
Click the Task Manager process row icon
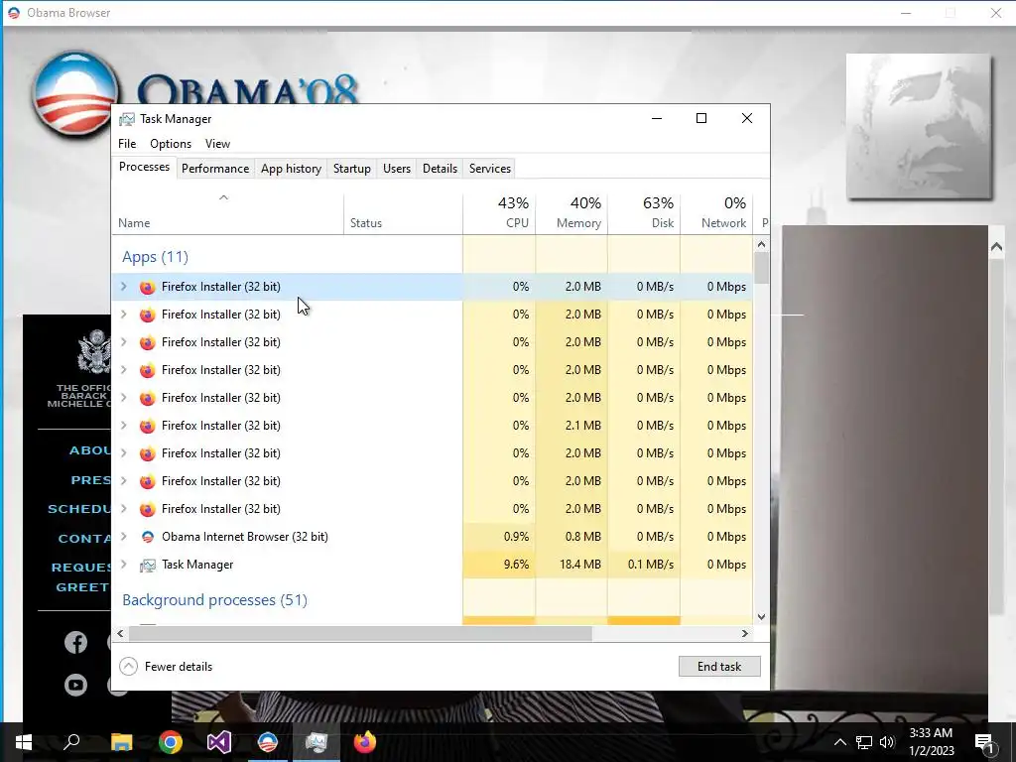(148, 565)
